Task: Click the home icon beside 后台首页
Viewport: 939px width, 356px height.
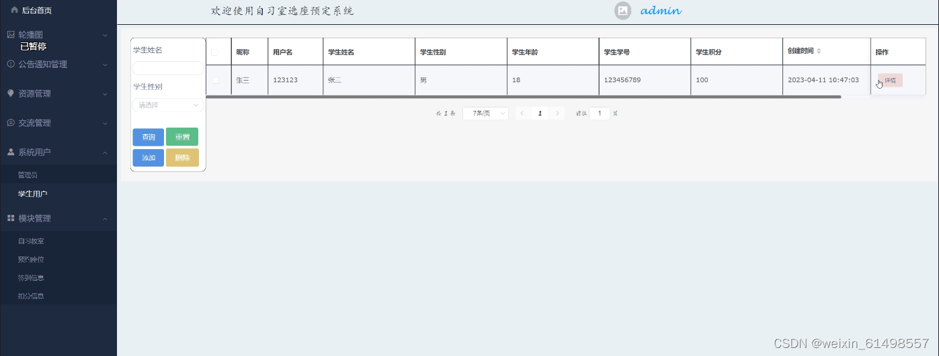Action: (15, 10)
